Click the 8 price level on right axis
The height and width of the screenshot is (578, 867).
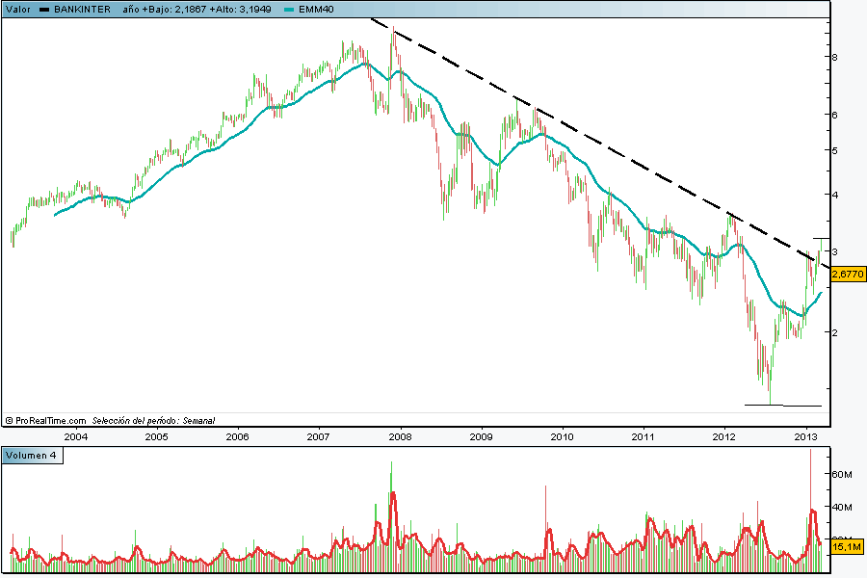(x=834, y=58)
